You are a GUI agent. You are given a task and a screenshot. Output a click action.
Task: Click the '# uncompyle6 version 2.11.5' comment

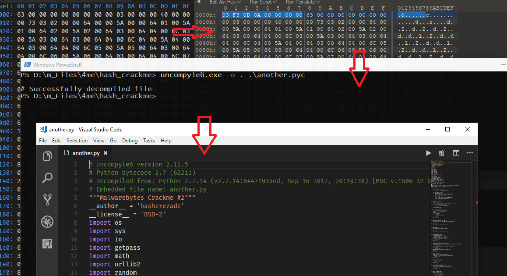[138, 164]
